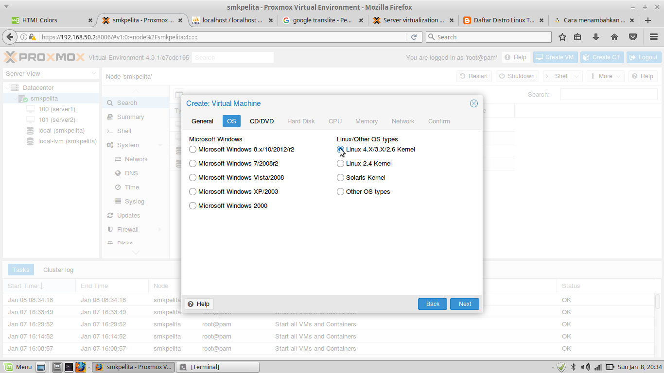Click the Next button in dialog

465,304
